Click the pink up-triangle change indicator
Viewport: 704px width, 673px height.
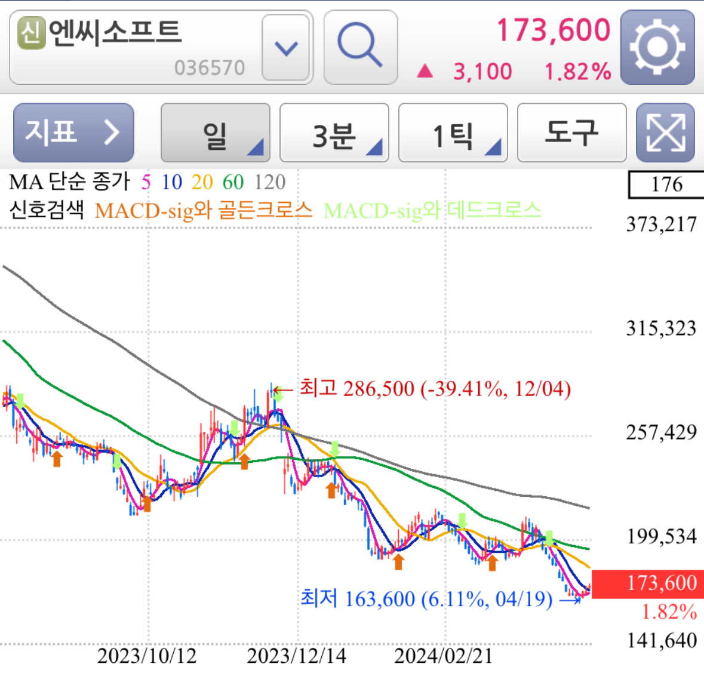coord(425,71)
